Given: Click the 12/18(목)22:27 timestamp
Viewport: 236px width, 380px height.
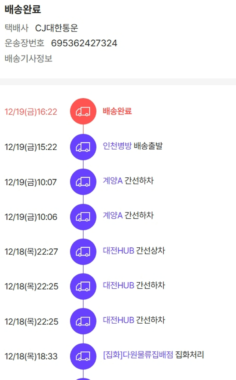Looking at the screenshot, I should (x=31, y=252).
